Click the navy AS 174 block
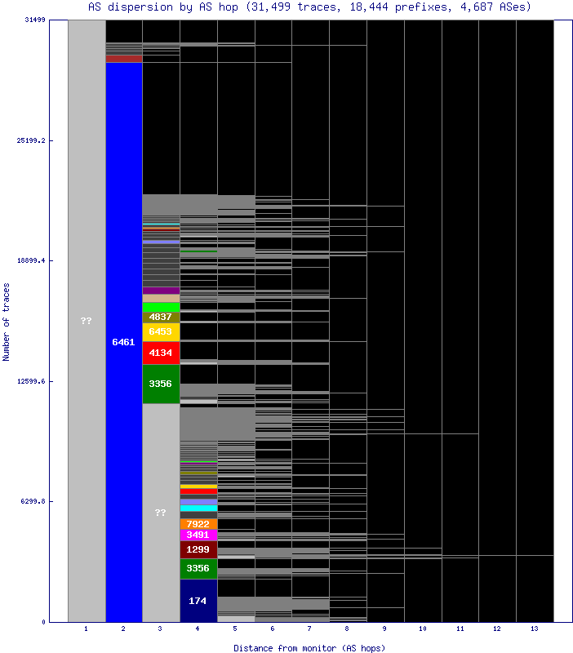 [x=198, y=601]
